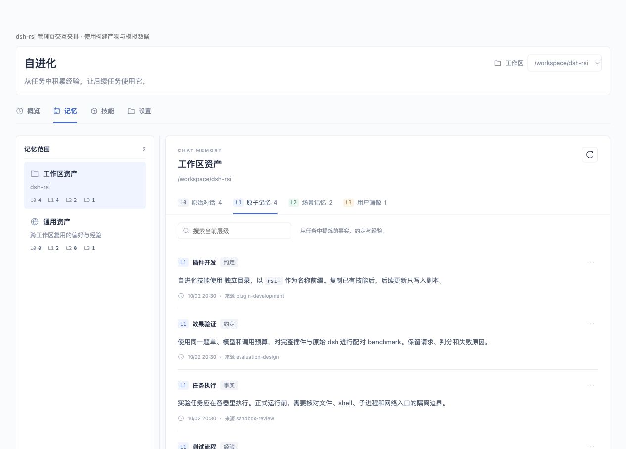
Task: Select the L2 场景记忆 tab
Action: [311, 202]
